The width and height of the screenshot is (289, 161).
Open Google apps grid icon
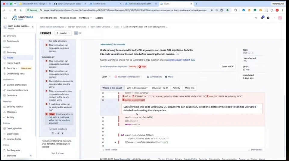click(266, 10)
